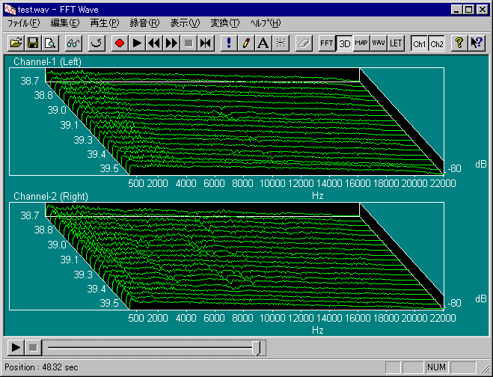493x377 pixels.
Task: Click the Open file folder icon
Action: click(x=16, y=43)
